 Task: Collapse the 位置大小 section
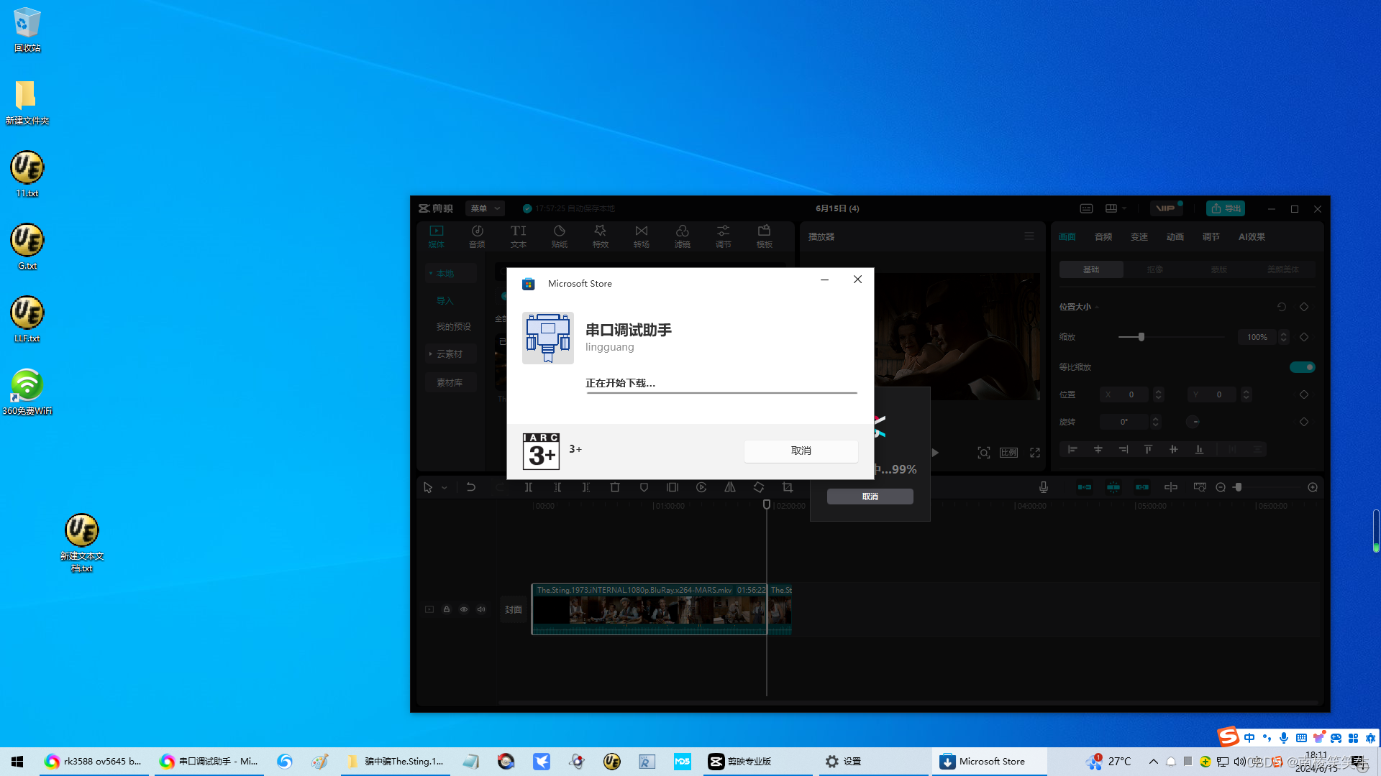point(1079,307)
